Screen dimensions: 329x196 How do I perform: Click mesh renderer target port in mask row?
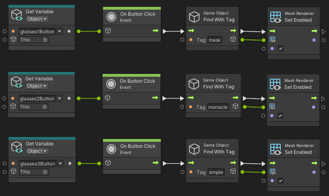(273, 39)
